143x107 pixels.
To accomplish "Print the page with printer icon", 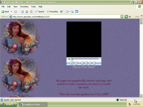I will tap(72, 12).
